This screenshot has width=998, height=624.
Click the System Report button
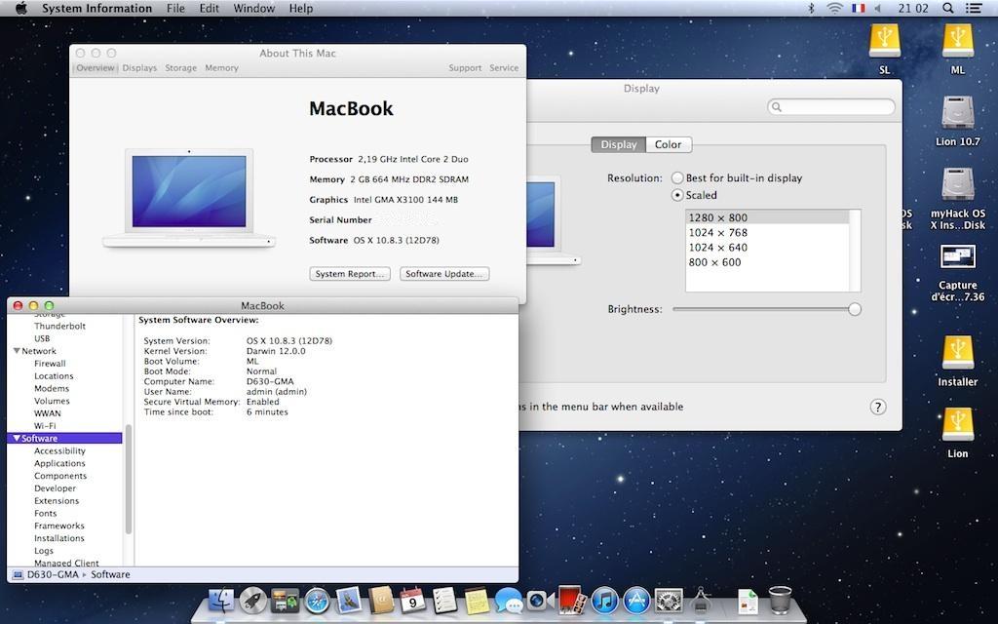tap(350, 274)
